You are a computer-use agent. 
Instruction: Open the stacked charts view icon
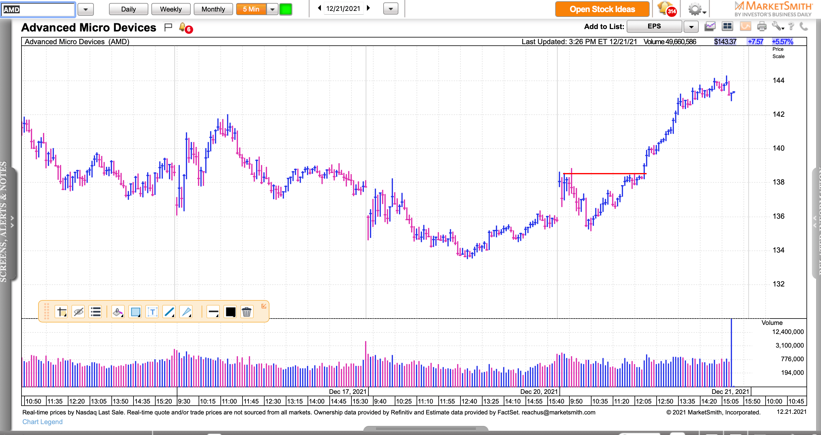pyautogui.click(x=710, y=26)
